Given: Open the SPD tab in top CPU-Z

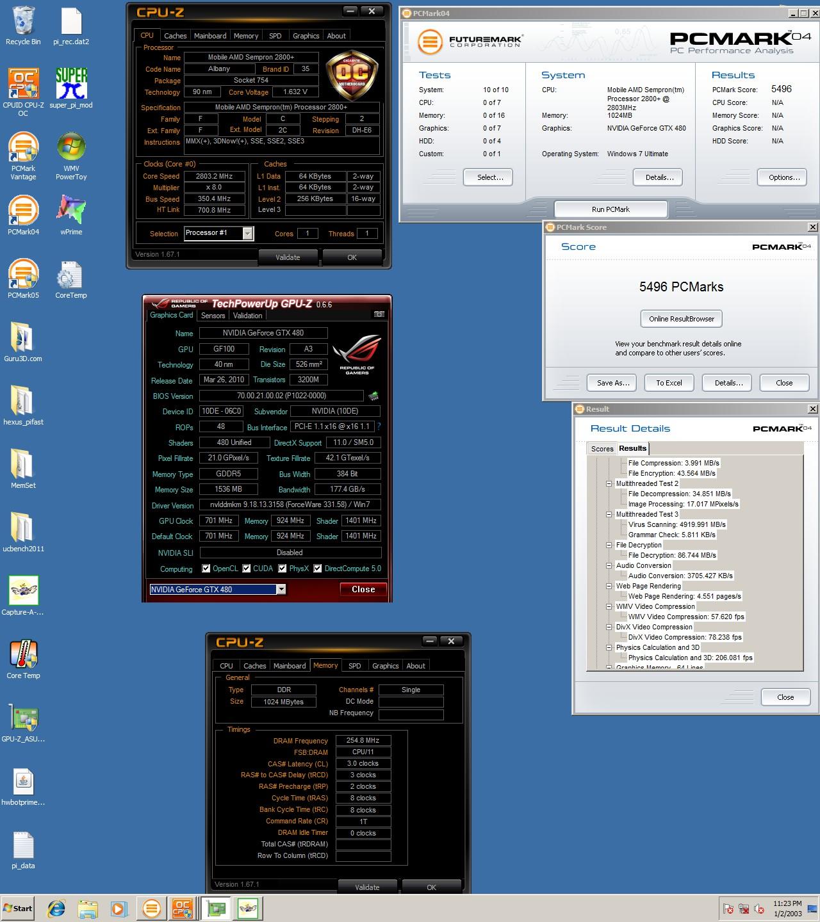Looking at the screenshot, I should pos(275,36).
